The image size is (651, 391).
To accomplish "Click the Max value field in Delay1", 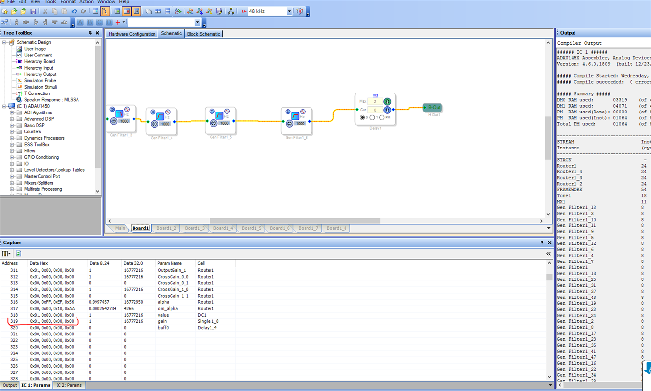I will pyautogui.click(x=375, y=101).
